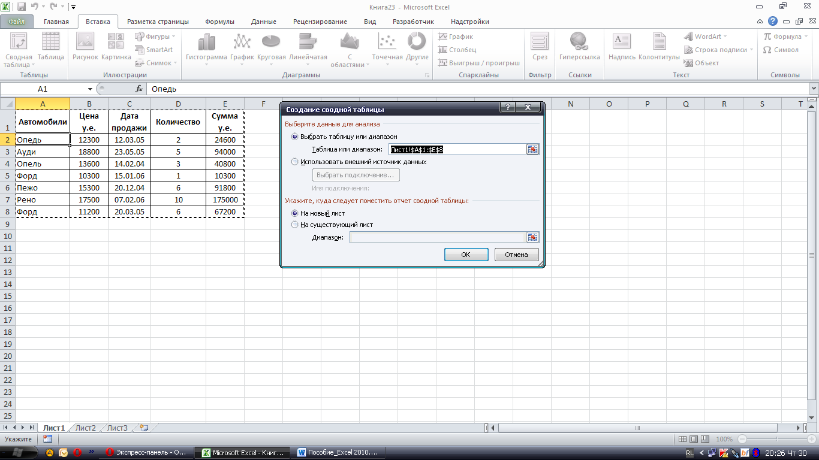Viewport: 819px width, 460px height.
Task: Switch to the Вид tab
Action: (370, 22)
